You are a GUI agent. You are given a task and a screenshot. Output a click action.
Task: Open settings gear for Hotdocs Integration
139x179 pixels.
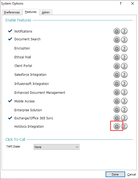point(117,126)
